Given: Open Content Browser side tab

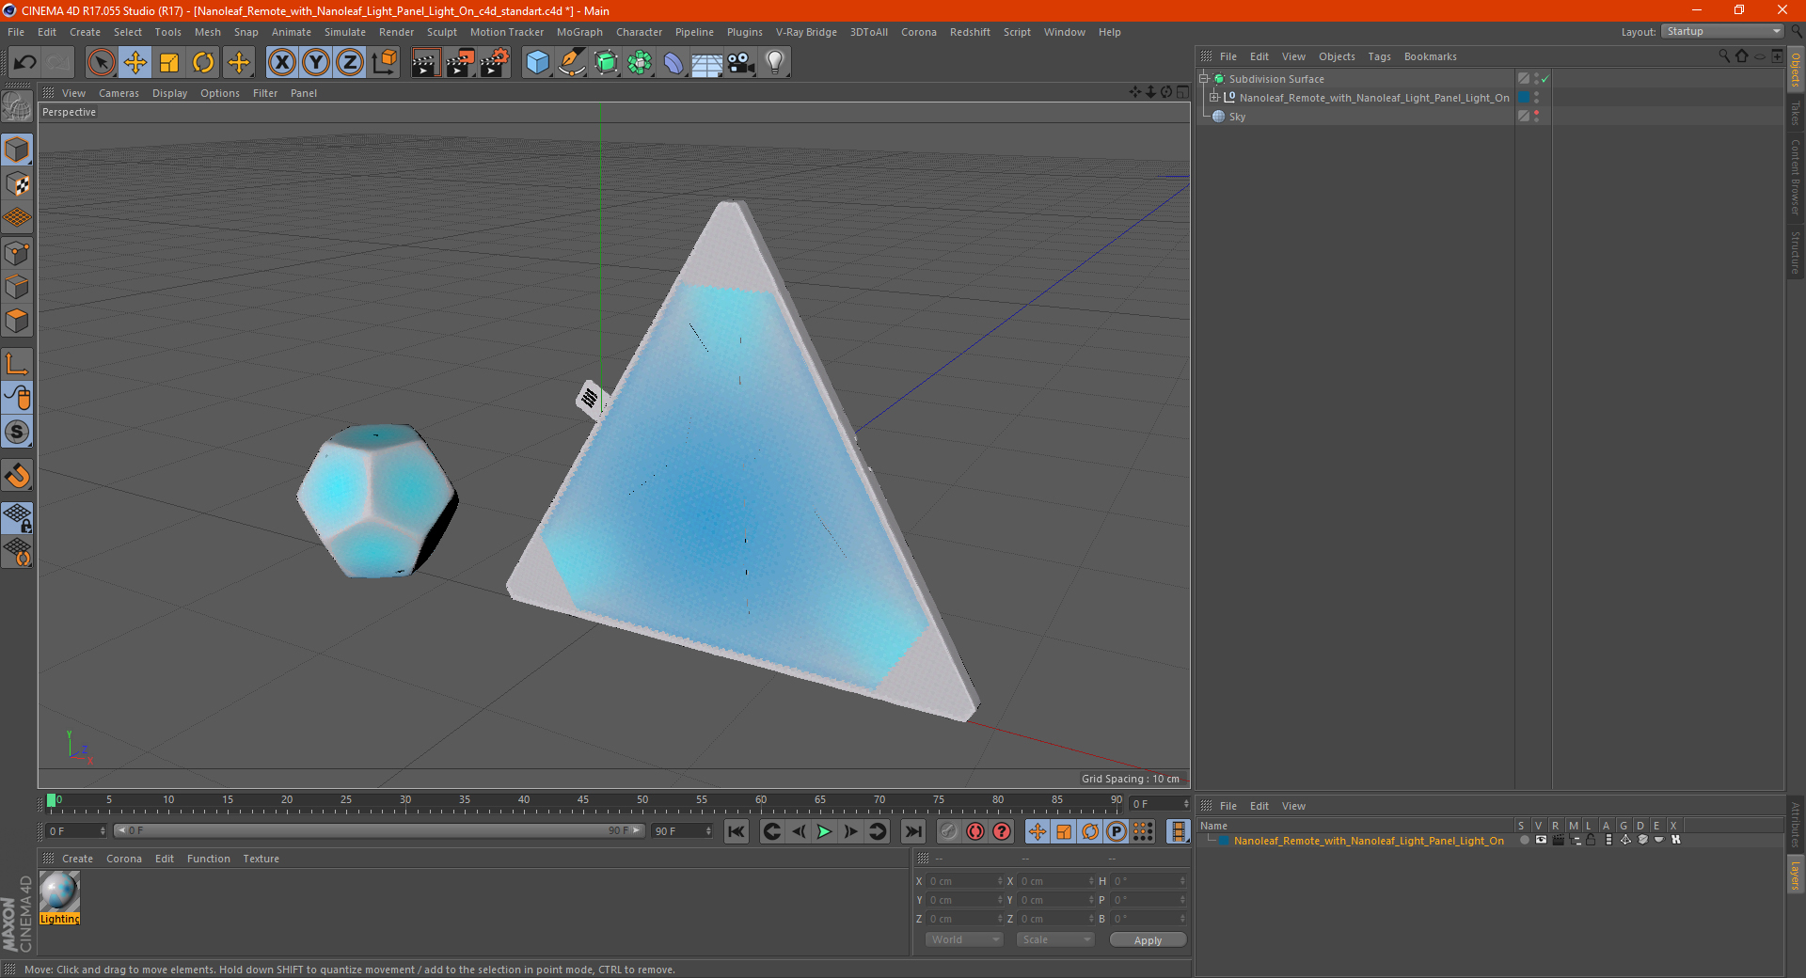Looking at the screenshot, I should 1796,179.
